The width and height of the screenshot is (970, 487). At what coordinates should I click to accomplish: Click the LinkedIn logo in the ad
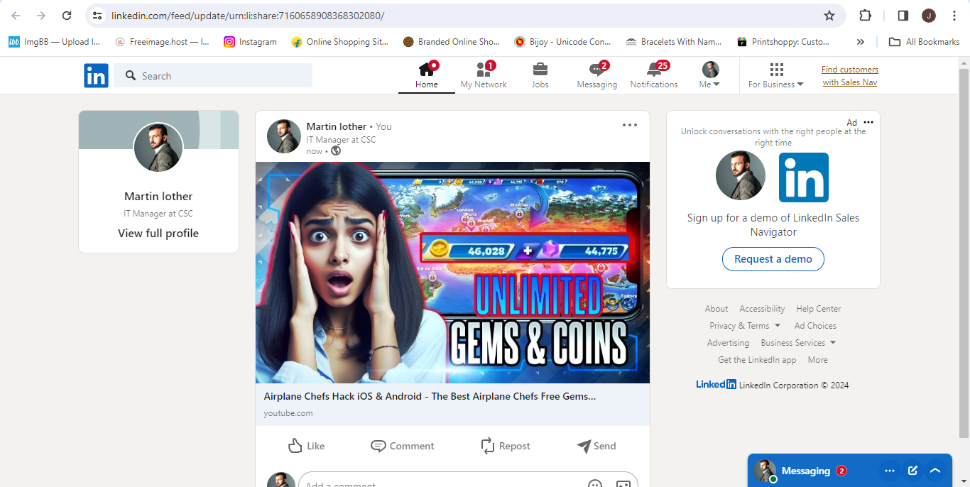(x=804, y=177)
